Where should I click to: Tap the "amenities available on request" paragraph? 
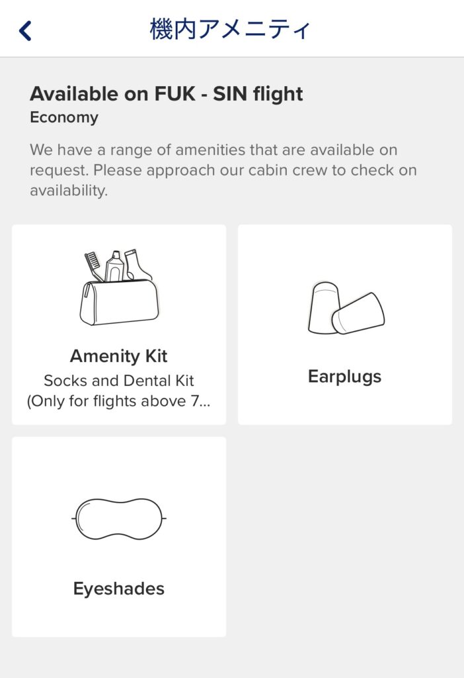click(223, 170)
